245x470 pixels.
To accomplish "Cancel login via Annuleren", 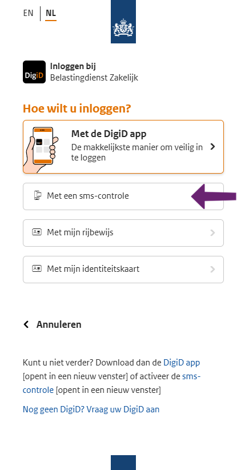I will [59, 324].
